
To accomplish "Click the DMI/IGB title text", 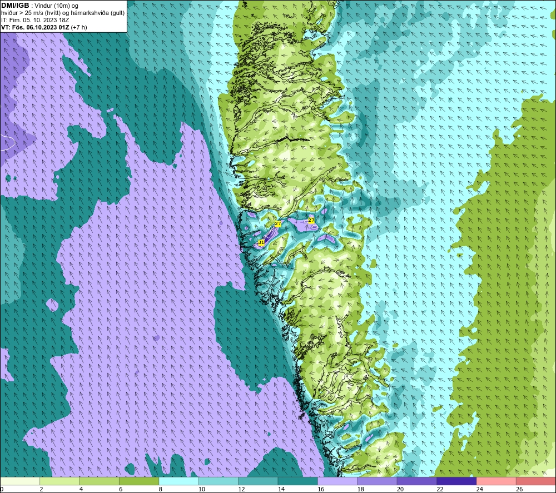I will pos(15,6).
